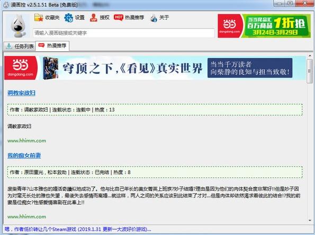Click the dangdang 1折抢 advertisement banner
The image size is (315, 235).
(x=264, y=26)
